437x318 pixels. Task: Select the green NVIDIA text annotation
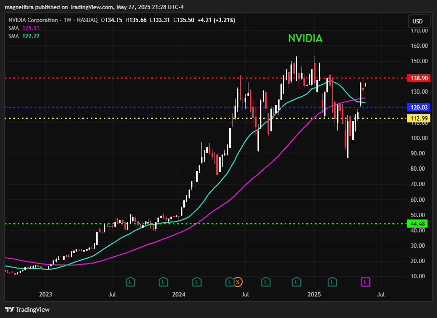point(305,38)
